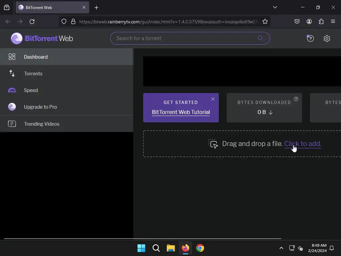Click the Torrents up-down arrows icon
Image resolution: width=341 pixels, height=256 pixels.
pos(12,73)
